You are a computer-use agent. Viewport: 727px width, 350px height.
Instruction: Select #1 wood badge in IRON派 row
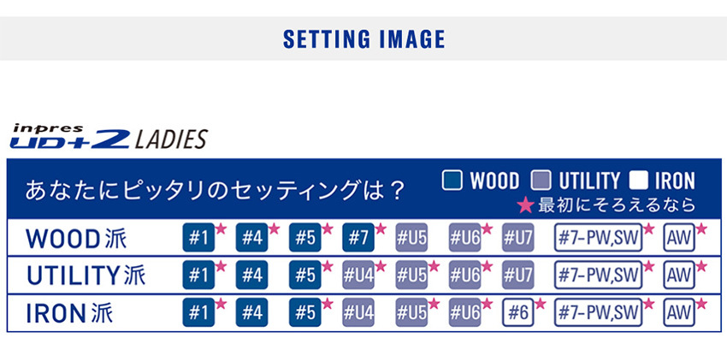[198, 312]
